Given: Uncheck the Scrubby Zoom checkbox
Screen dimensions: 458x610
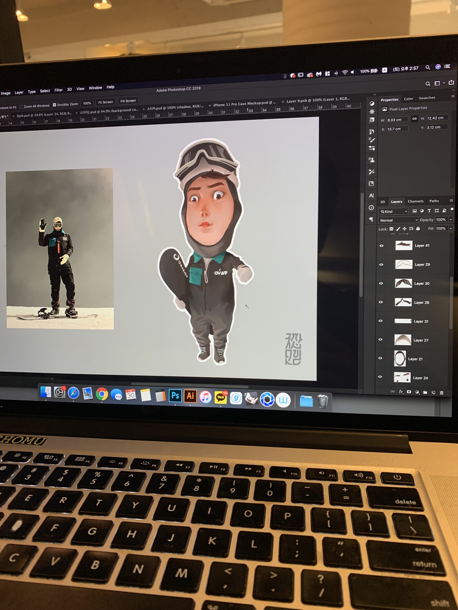Looking at the screenshot, I should 55,105.
